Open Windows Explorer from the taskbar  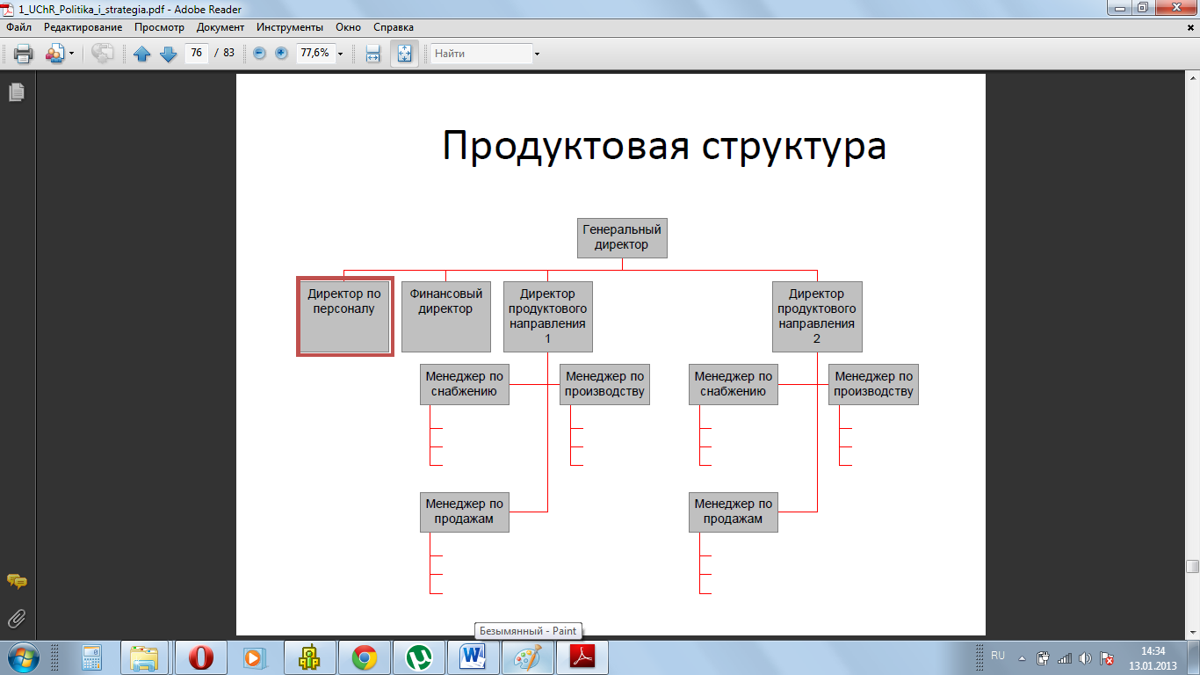click(x=145, y=657)
